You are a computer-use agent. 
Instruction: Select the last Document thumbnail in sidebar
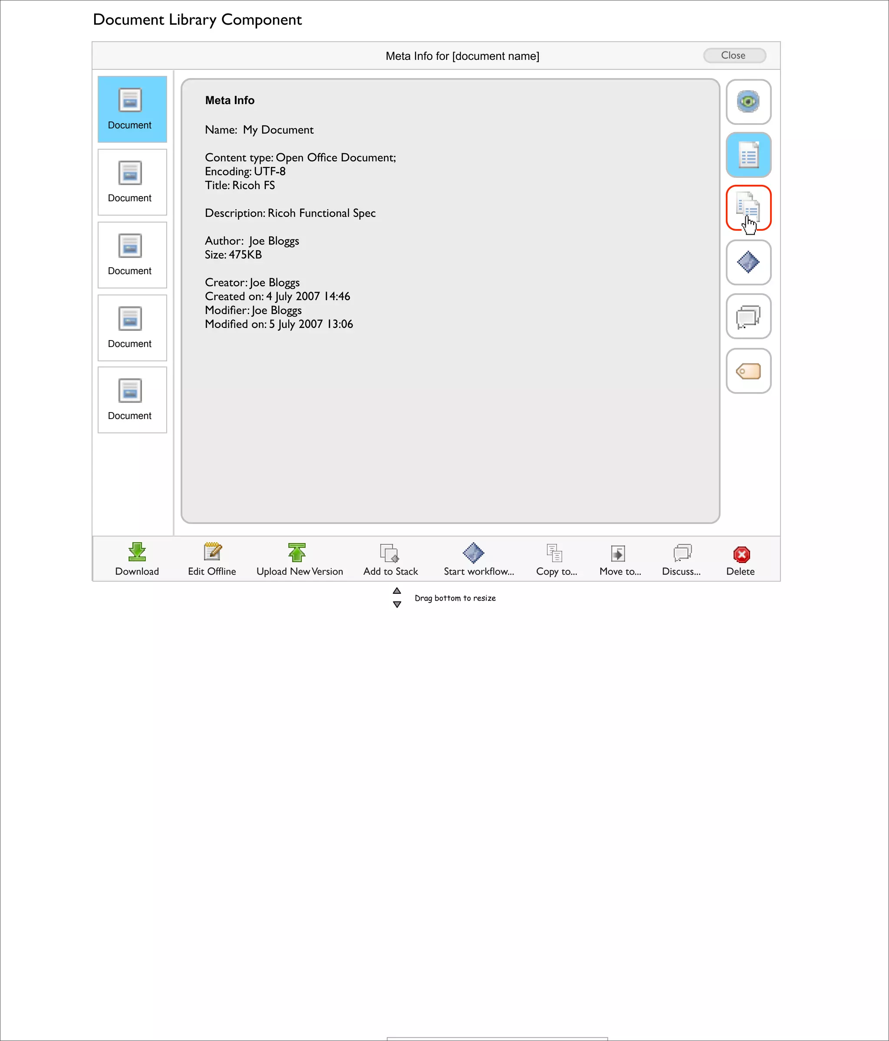132,400
